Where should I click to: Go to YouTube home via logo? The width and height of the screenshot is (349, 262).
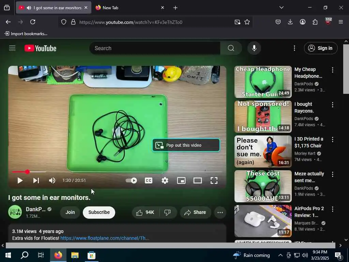coord(40,48)
